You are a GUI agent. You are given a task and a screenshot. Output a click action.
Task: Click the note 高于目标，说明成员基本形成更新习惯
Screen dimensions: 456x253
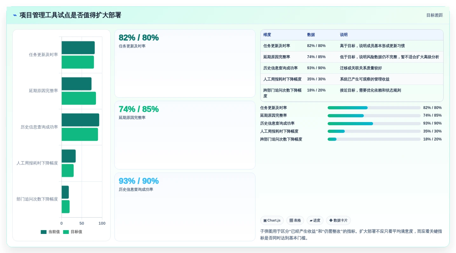[372, 46]
